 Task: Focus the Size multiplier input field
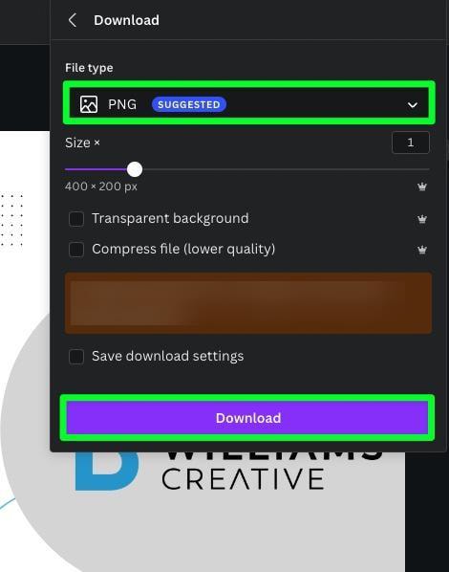pos(411,143)
